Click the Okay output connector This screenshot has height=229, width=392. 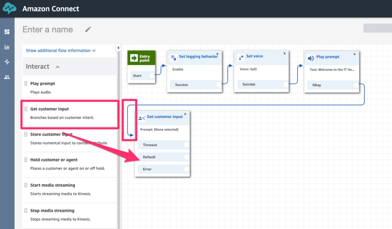(x=356, y=85)
